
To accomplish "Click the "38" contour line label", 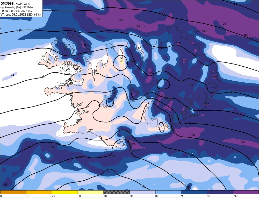I will tap(128, 142).
